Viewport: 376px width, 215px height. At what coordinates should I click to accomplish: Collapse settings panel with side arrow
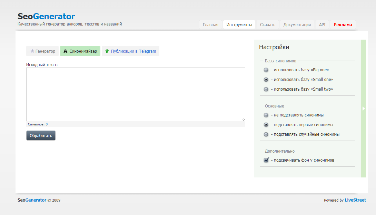364,109
